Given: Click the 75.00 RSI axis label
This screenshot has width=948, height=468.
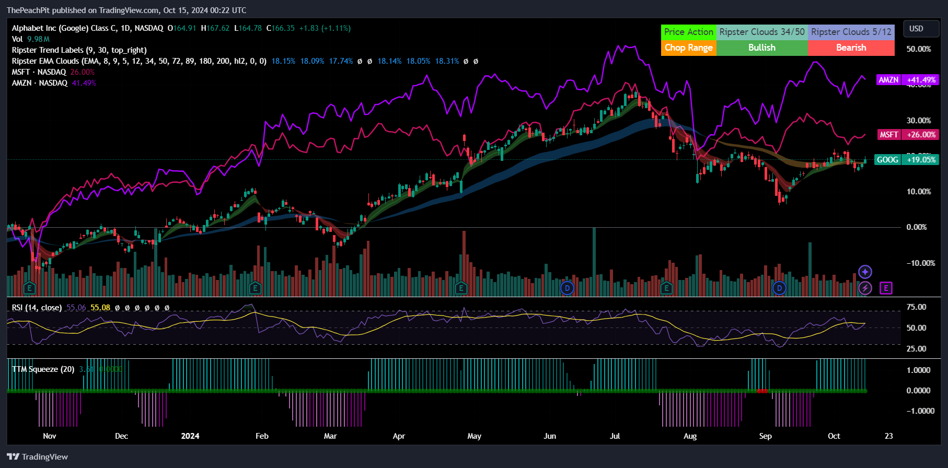Looking at the screenshot, I should pos(917,307).
